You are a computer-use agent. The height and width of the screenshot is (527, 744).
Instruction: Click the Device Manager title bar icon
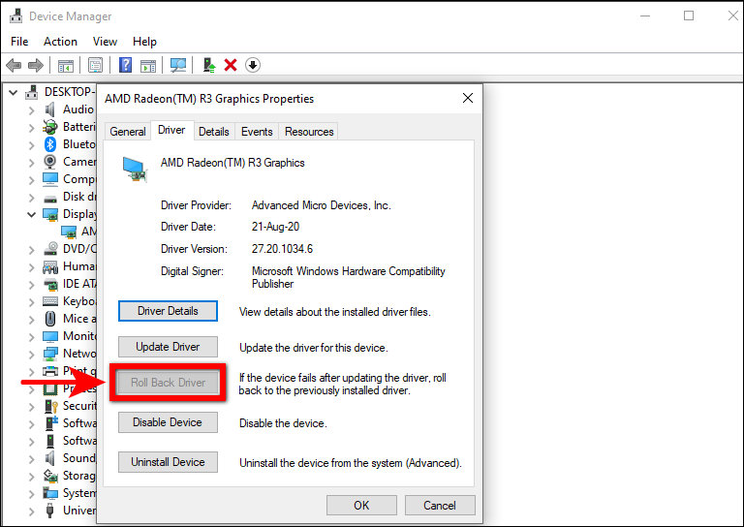15,15
